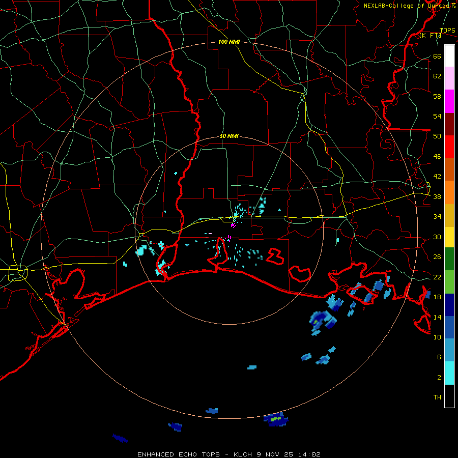
Task: Click the legend value "38"
Action: click(x=437, y=197)
